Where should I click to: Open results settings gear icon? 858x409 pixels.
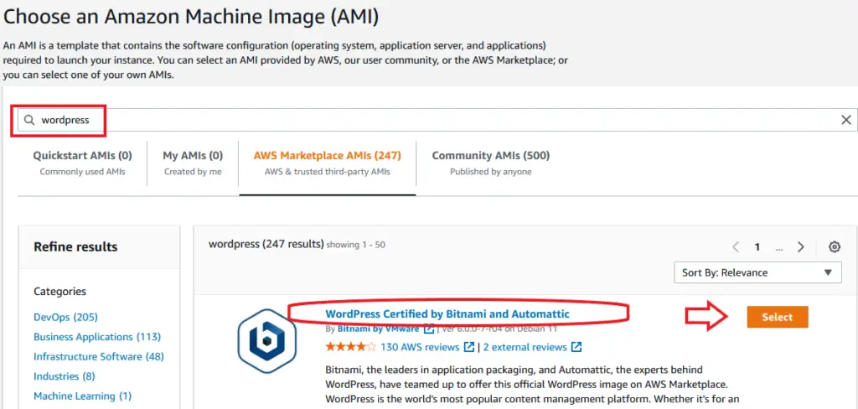835,247
